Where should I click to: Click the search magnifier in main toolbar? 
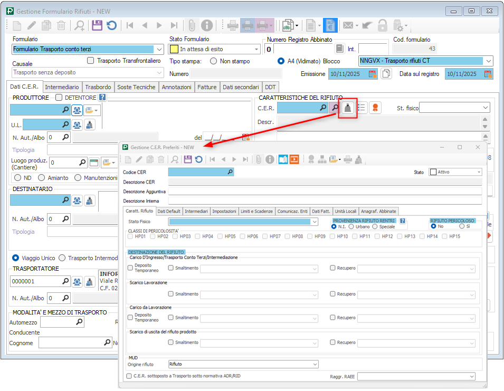(x=79, y=25)
